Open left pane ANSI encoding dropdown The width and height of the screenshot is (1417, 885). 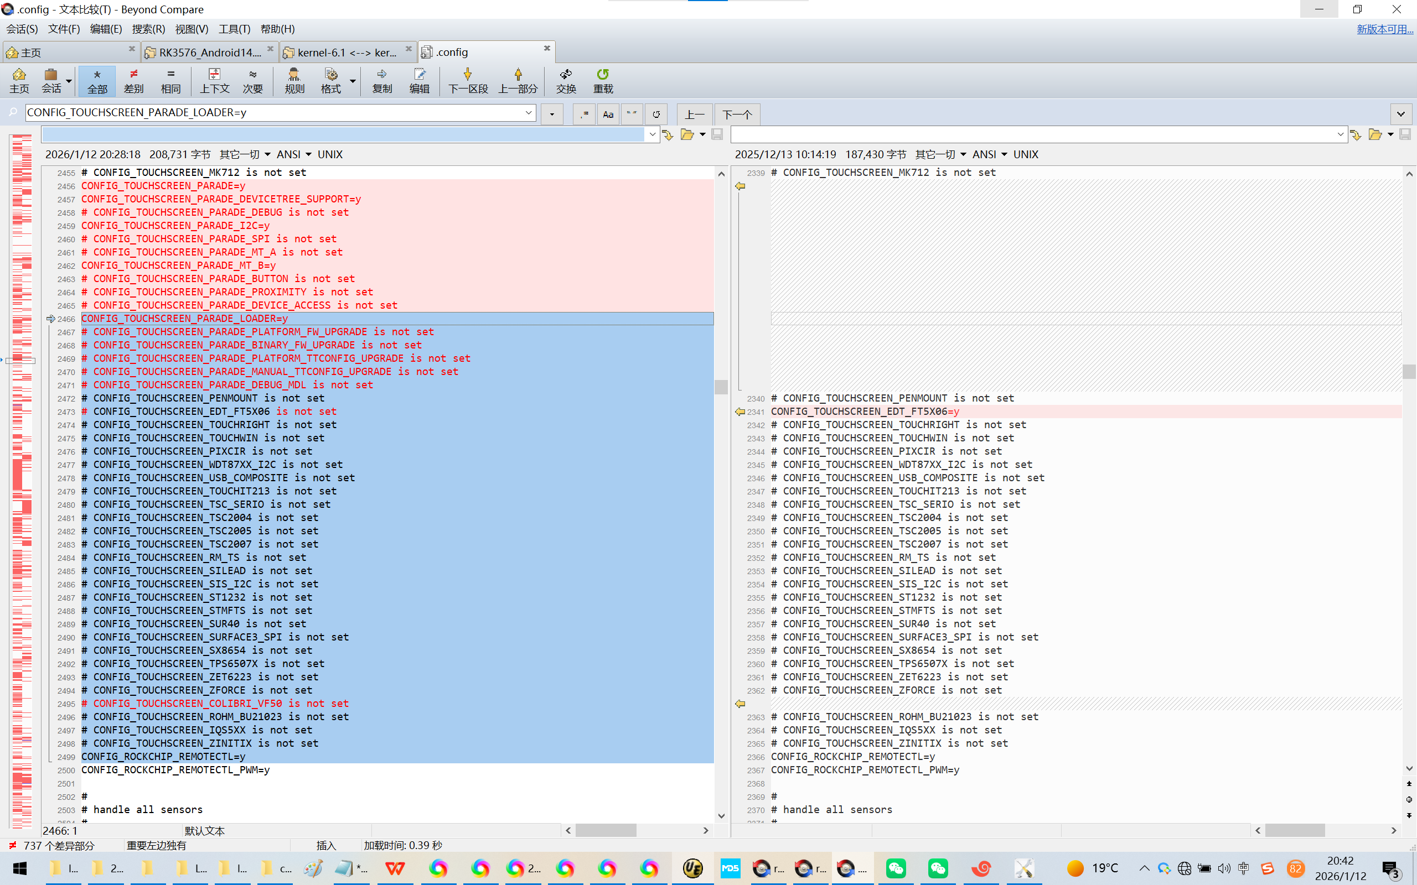(294, 154)
